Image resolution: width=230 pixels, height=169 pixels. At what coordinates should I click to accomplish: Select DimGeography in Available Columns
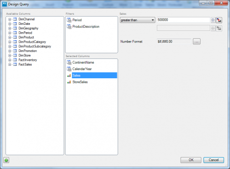point(29,28)
